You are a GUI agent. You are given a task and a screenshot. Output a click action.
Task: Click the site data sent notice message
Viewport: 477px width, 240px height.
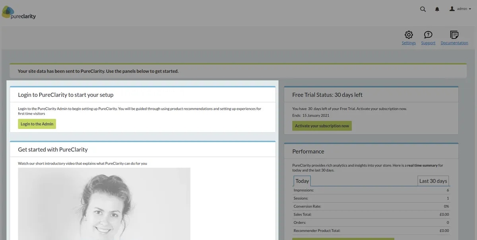coord(98,71)
